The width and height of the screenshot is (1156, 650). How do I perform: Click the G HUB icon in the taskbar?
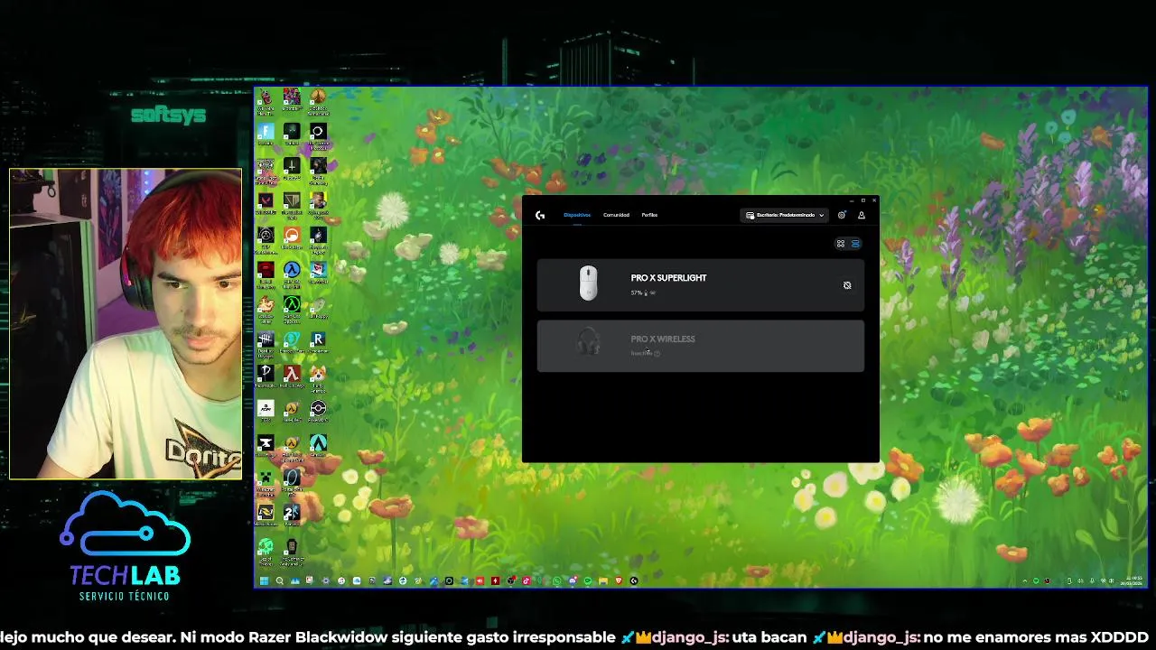coord(634,580)
